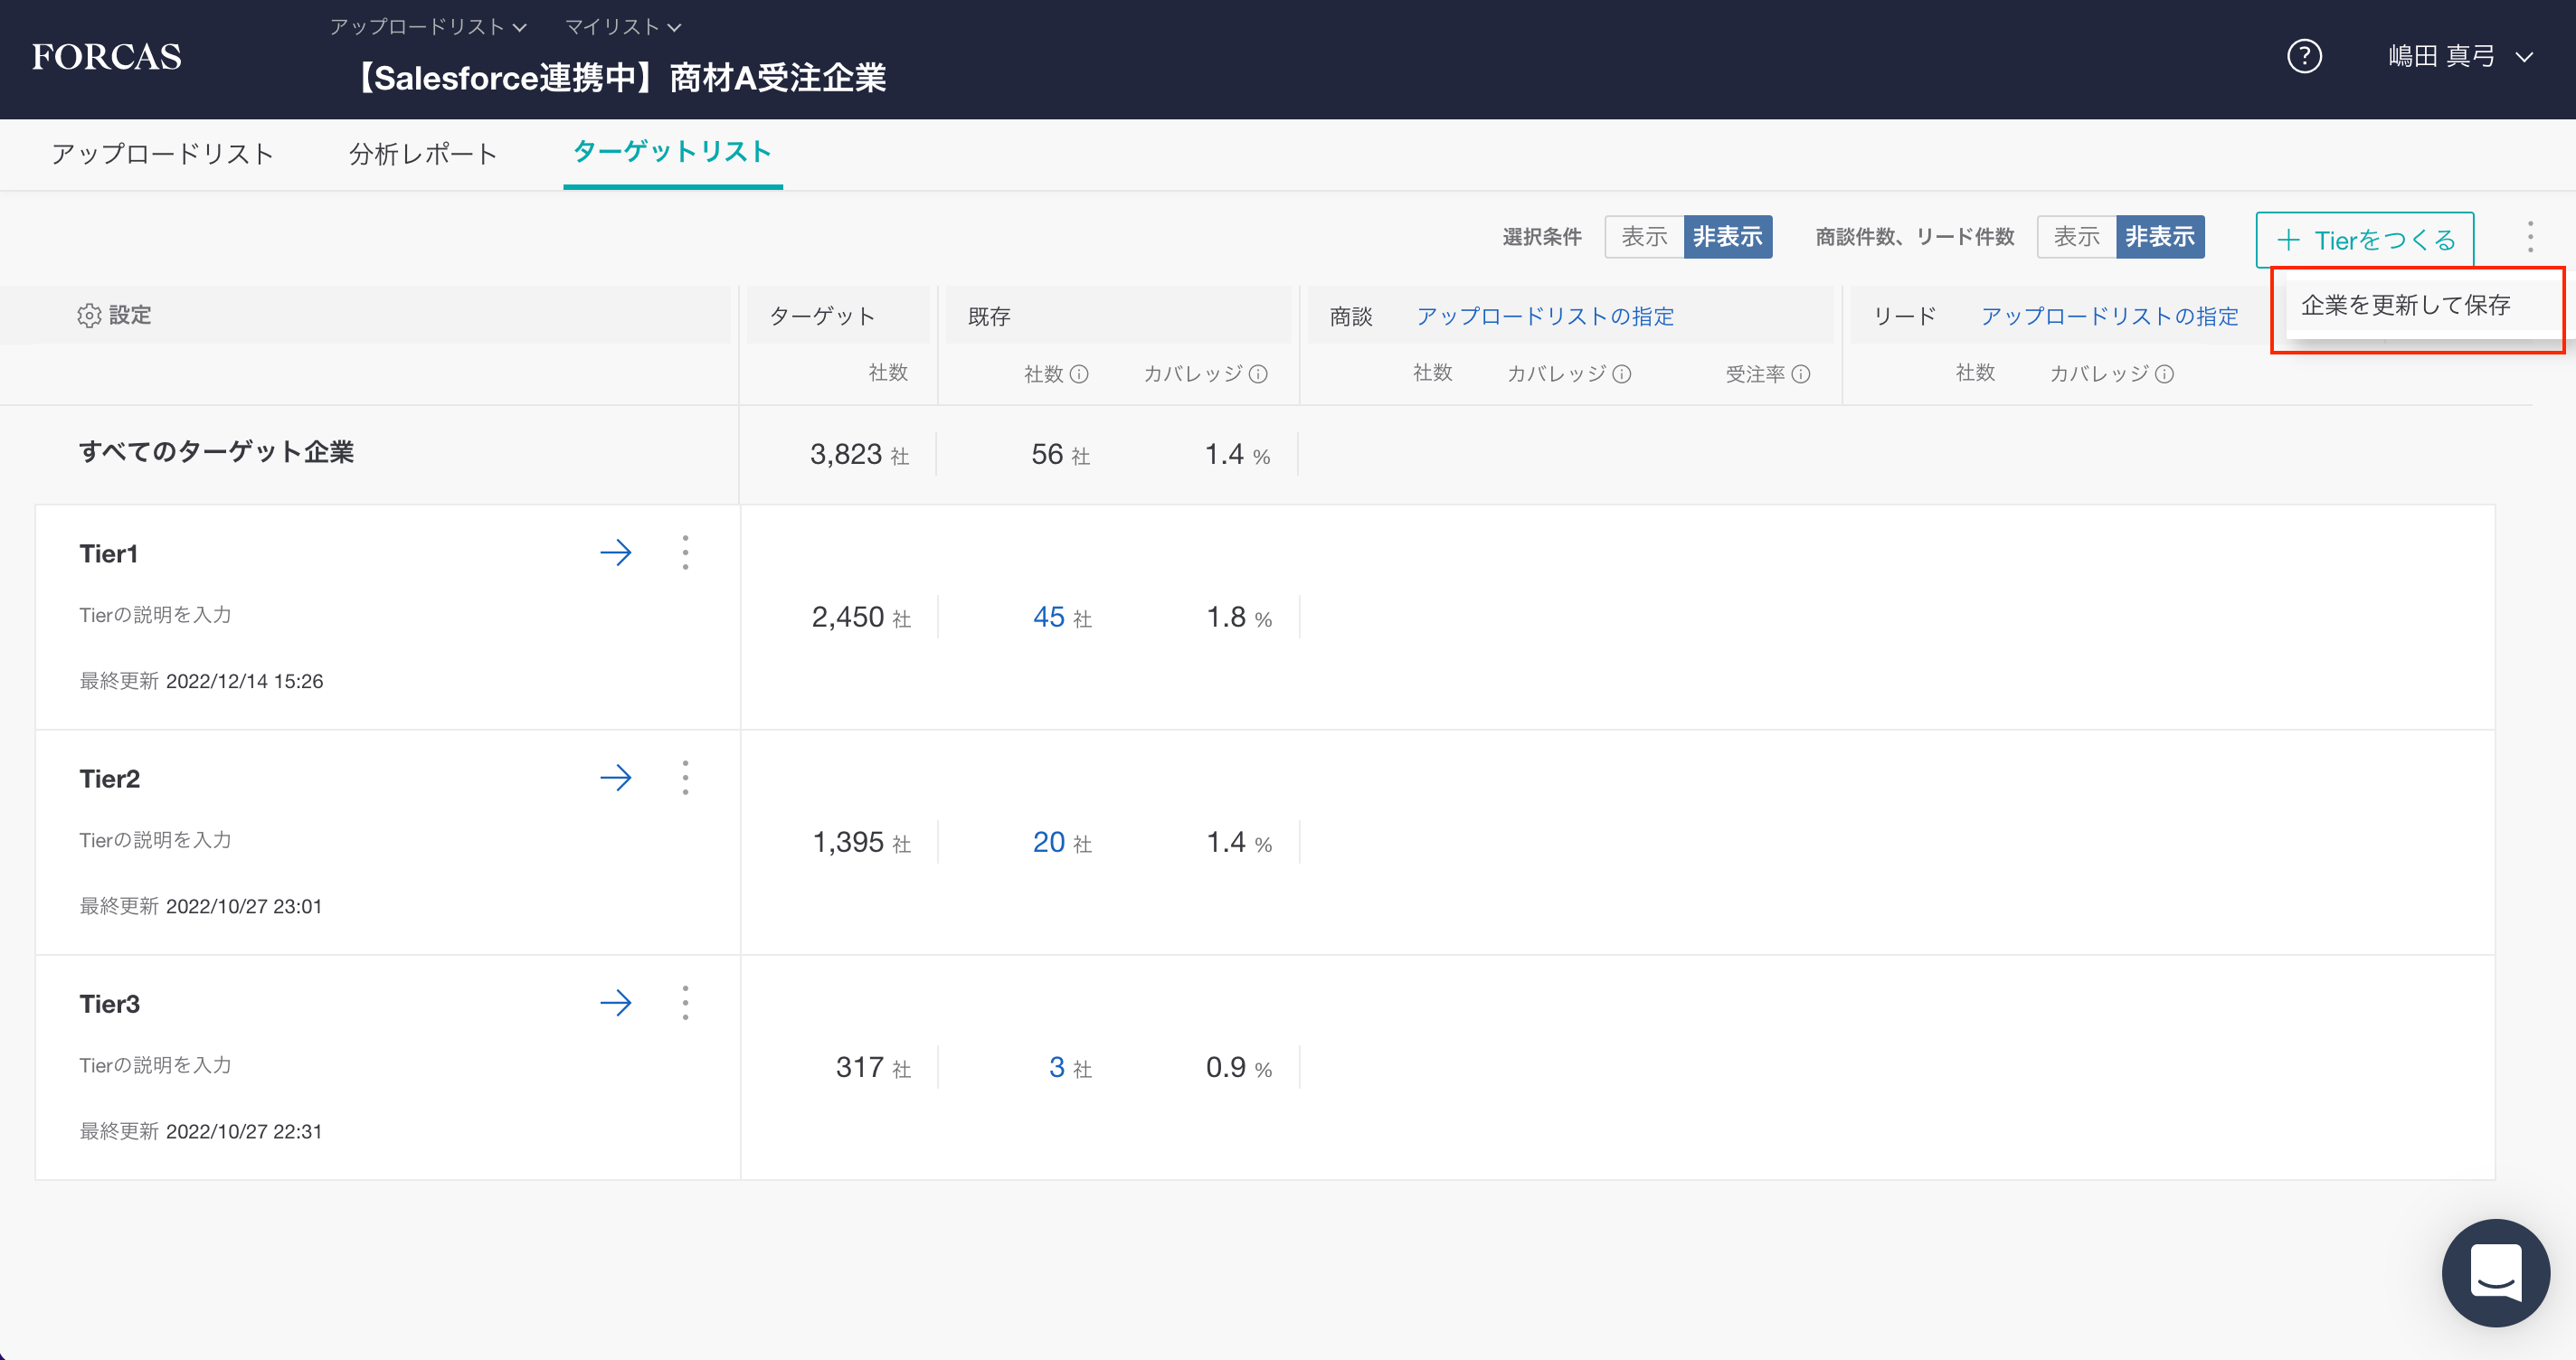Switch to the 分析レポート tab
Viewport: 2576px width, 1360px height.
(423, 154)
